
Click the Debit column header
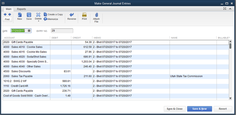click(x=55, y=38)
